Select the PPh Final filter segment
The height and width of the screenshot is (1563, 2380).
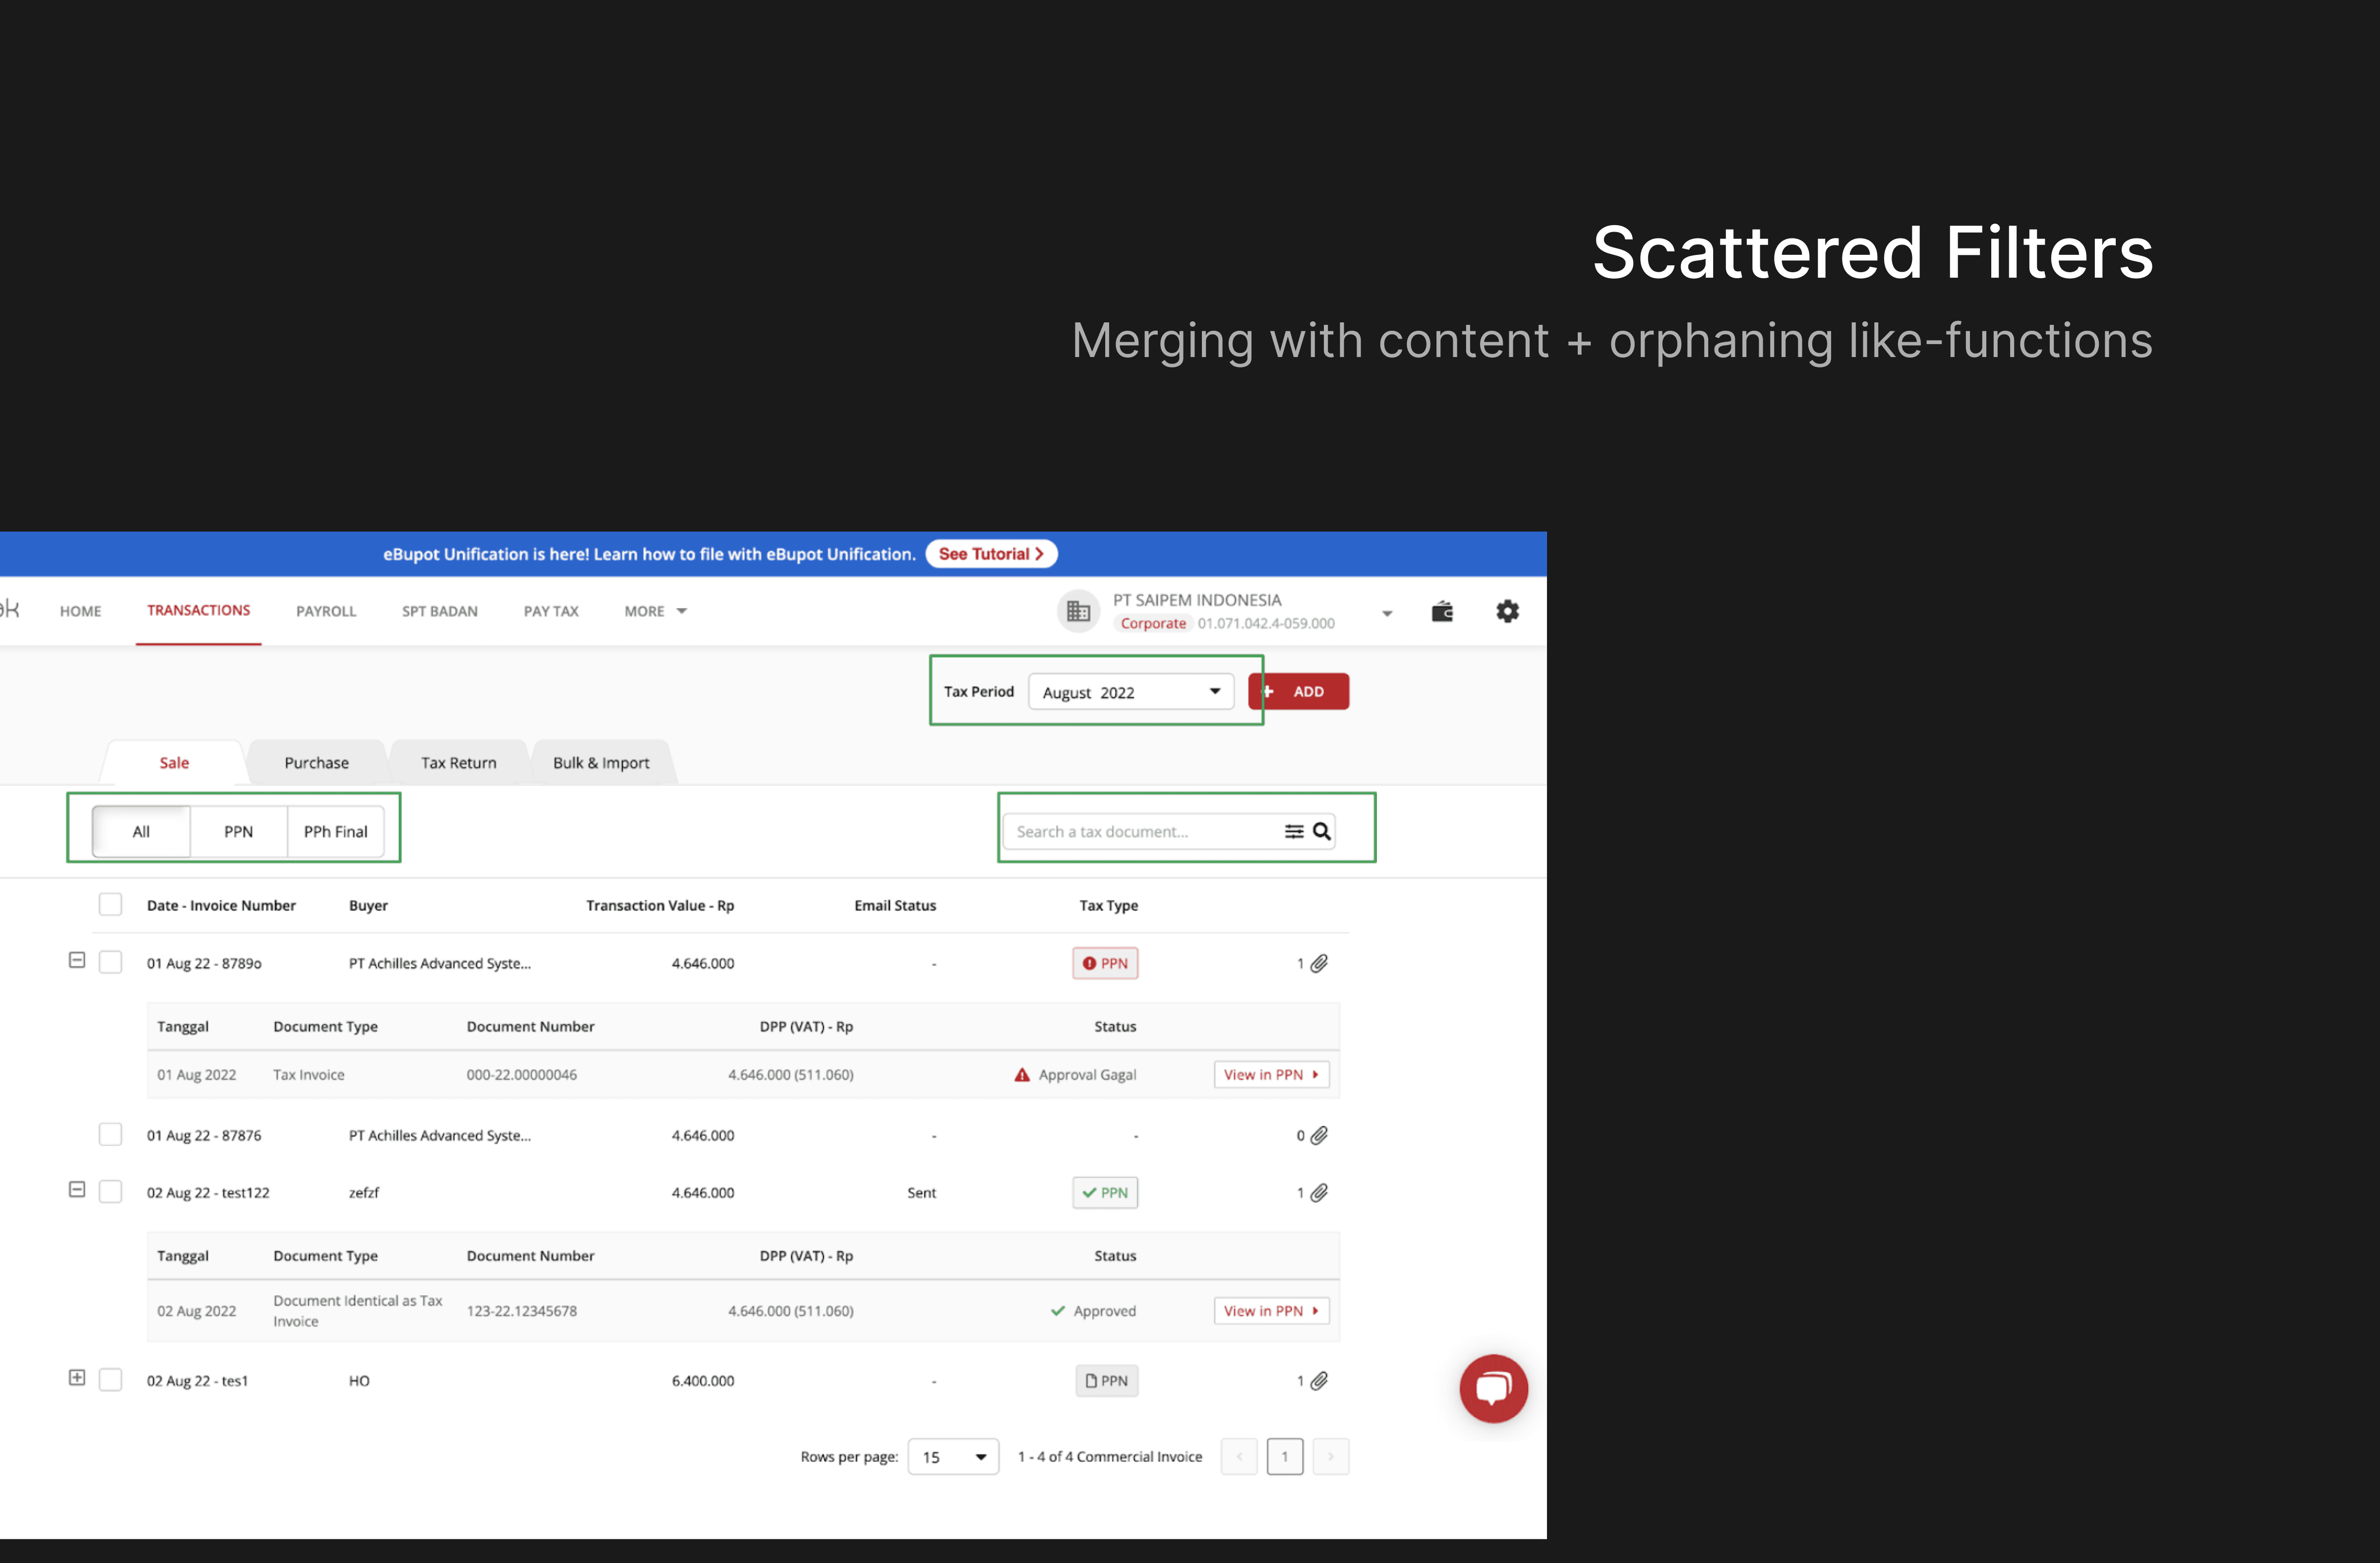(335, 832)
